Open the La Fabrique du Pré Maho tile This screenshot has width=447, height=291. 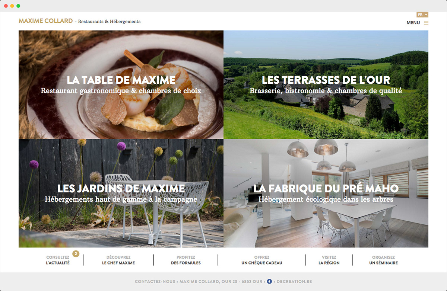point(326,194)
